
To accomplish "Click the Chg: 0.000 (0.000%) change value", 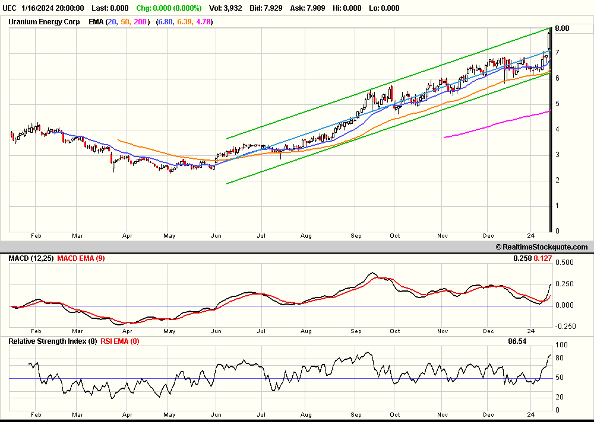I will 169,8.
